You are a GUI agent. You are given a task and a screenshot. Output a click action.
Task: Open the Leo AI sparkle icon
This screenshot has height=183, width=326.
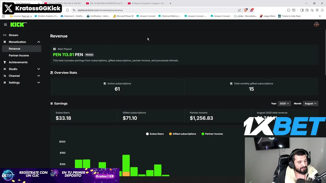[312, 10]
